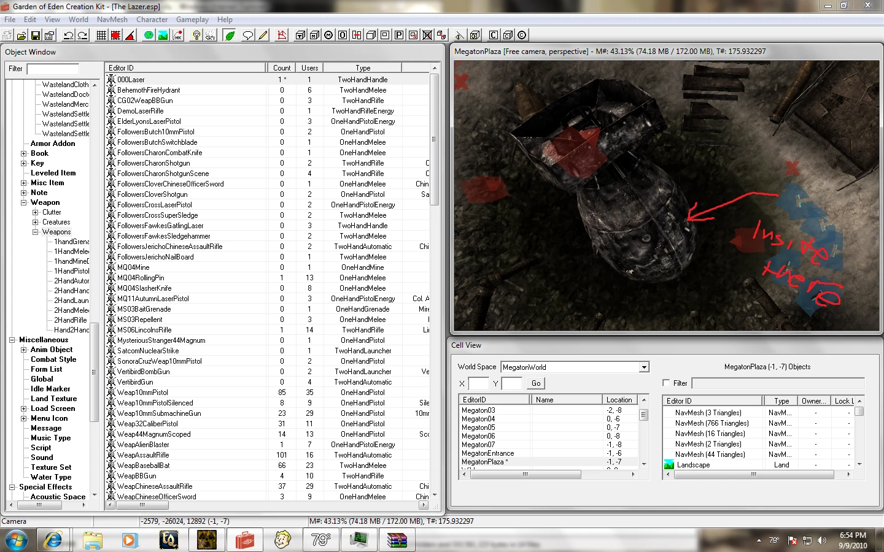The height and width of the screenshot is (552, 884).
Task: Toggle the grid display toolbar button
Action: [102, 36]
